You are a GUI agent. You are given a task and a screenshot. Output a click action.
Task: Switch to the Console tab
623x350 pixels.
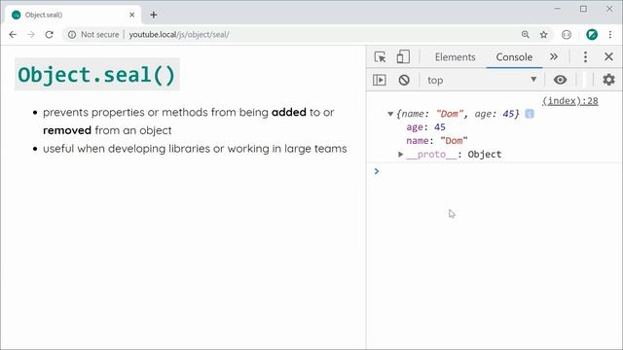(x=514, y=57)
